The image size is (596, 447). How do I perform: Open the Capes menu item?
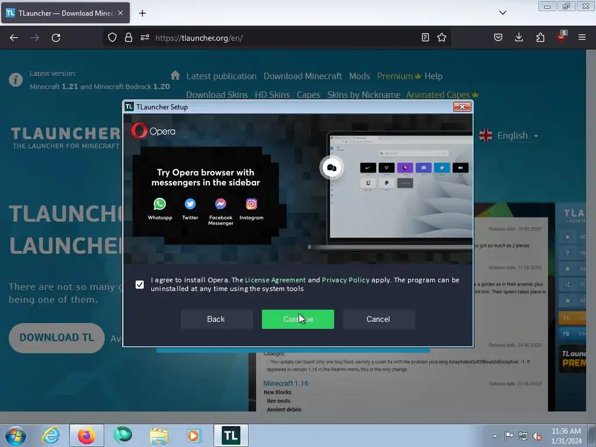click(308, 95)
